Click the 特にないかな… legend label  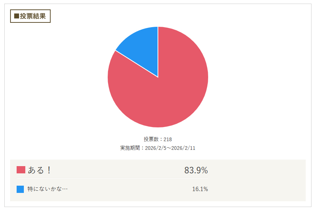(47, 189)
